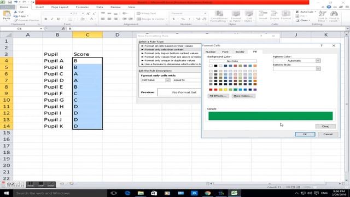Switch to Border tab in Format Cells
Image resolution: width=350 pixels, height=197 pixels.
(x=240, y=52)
